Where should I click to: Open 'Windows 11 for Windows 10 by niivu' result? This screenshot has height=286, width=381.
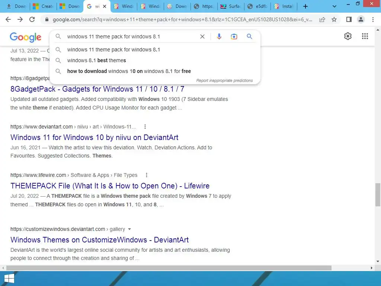click(94, 137)
